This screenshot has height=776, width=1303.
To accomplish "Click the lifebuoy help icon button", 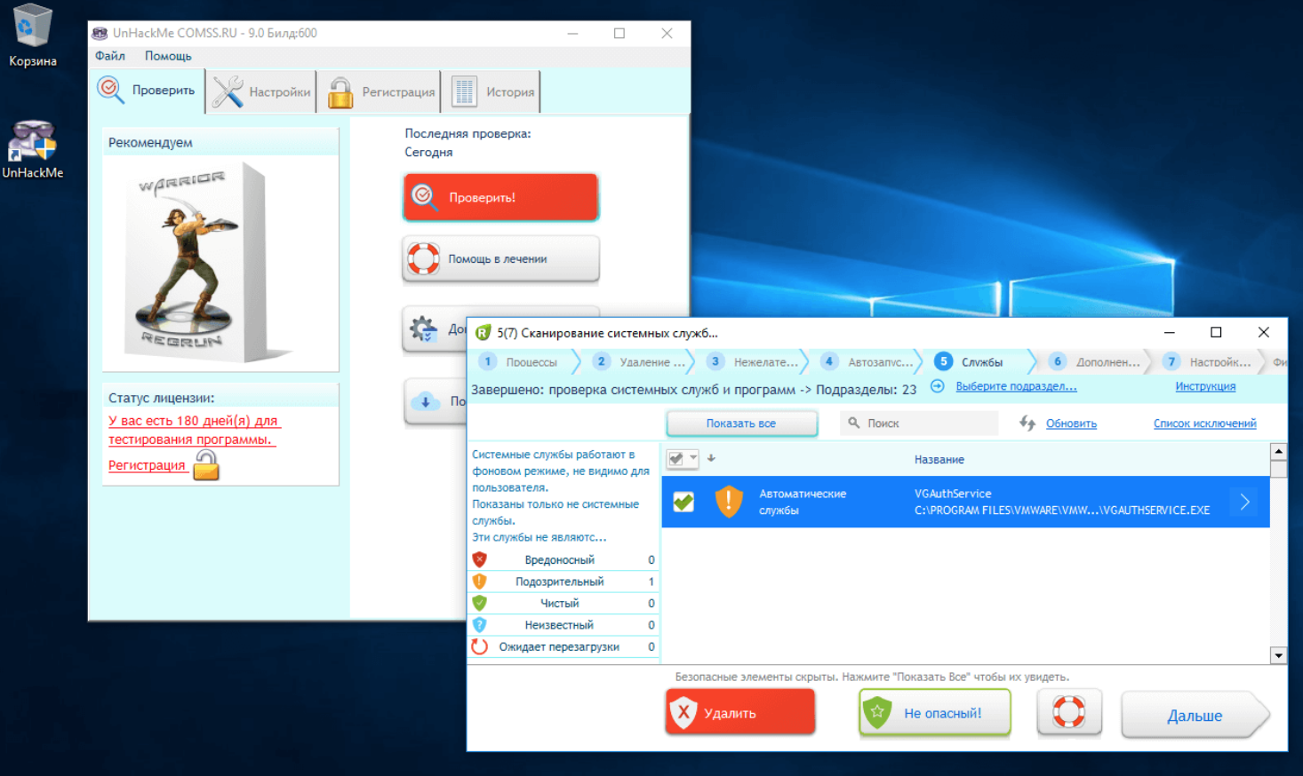I will (1068, 712).
